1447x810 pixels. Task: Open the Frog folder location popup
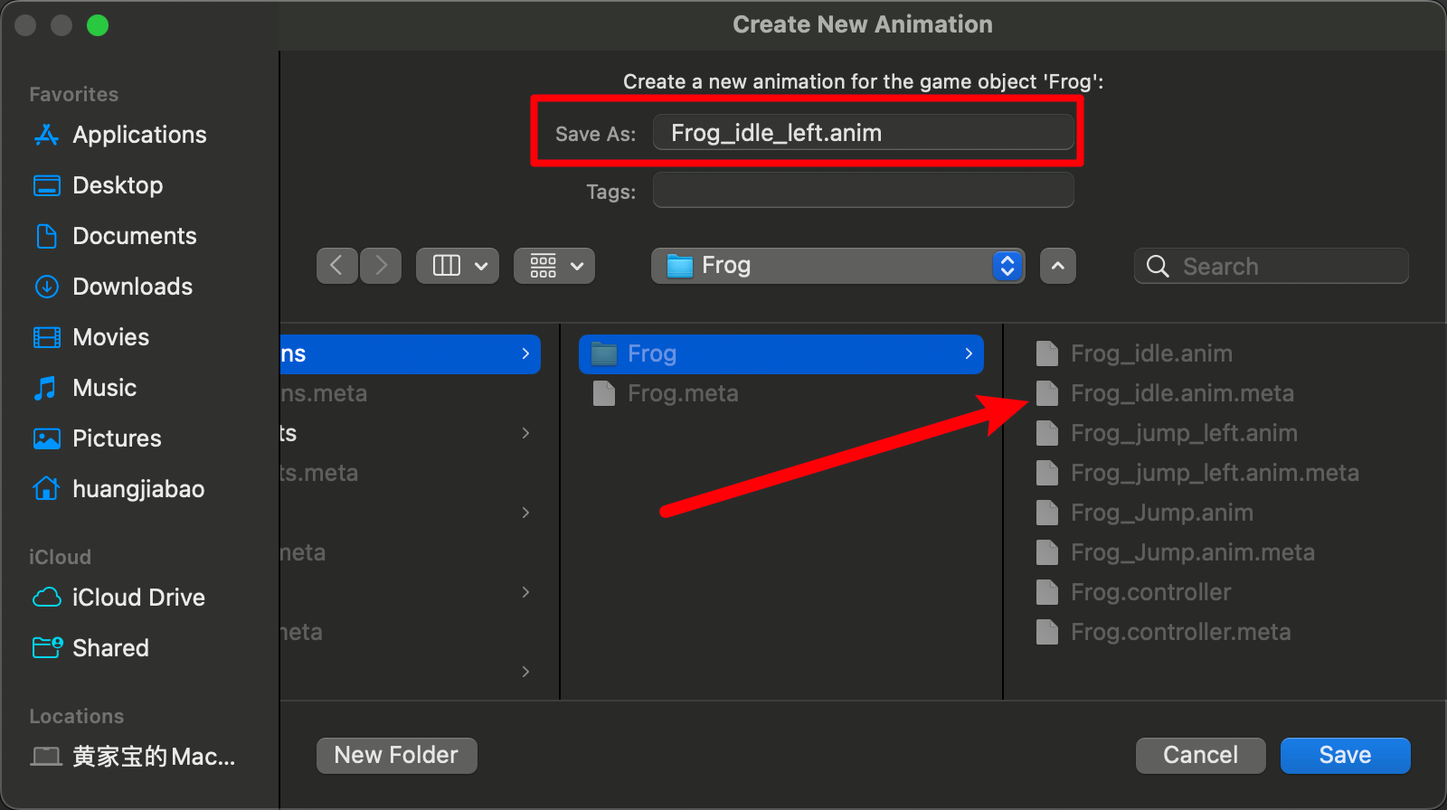(838, 266)
